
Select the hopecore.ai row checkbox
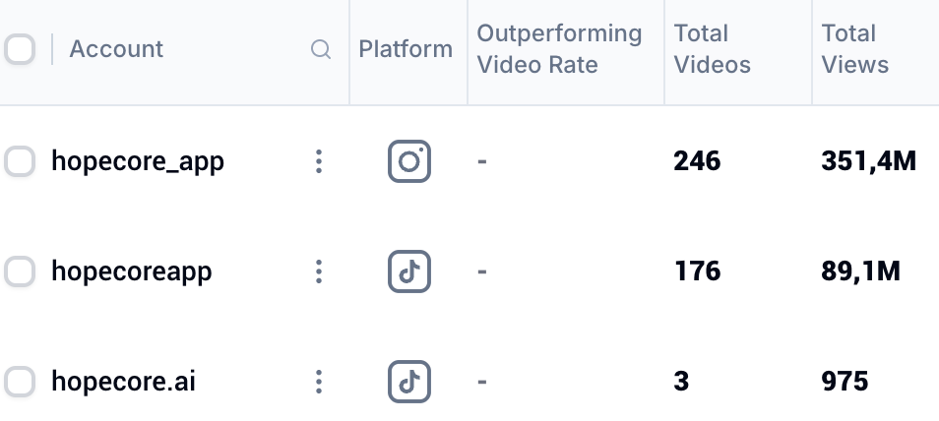(x=20, y=382)
